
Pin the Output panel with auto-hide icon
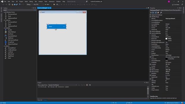click(x=146, y=83)
